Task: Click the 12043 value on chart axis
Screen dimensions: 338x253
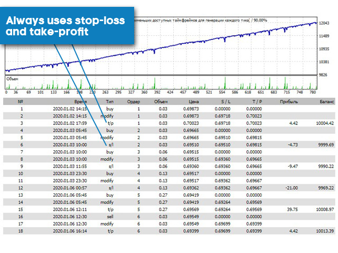Action: [324, 23]
